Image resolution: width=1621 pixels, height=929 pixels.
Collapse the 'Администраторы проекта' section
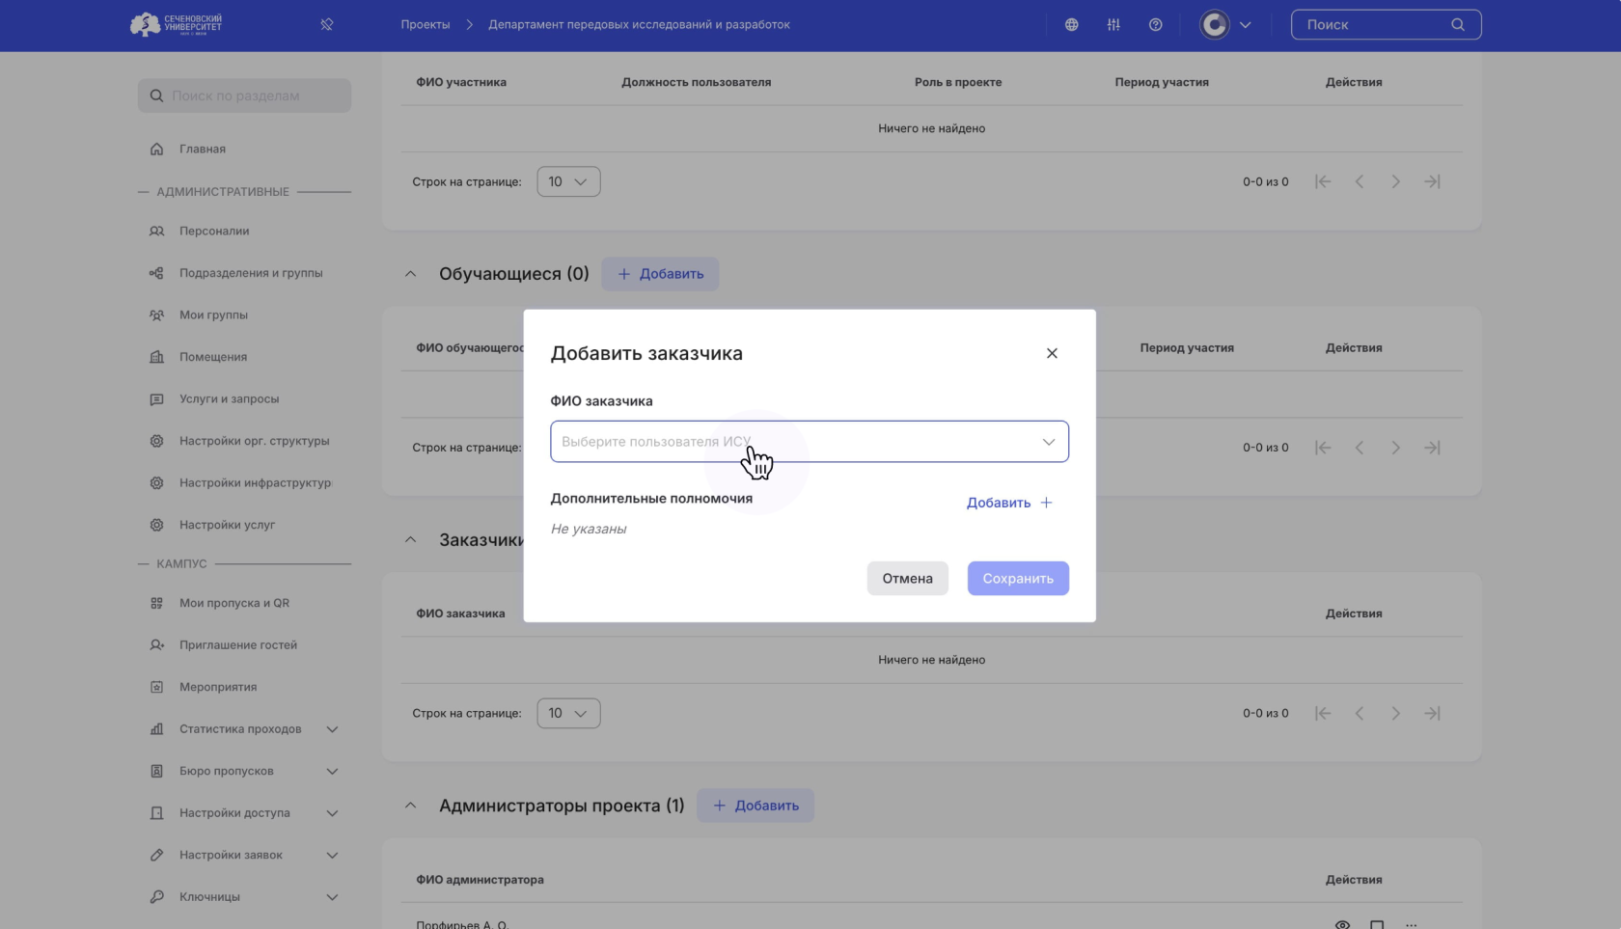click(x=410, y=806)
